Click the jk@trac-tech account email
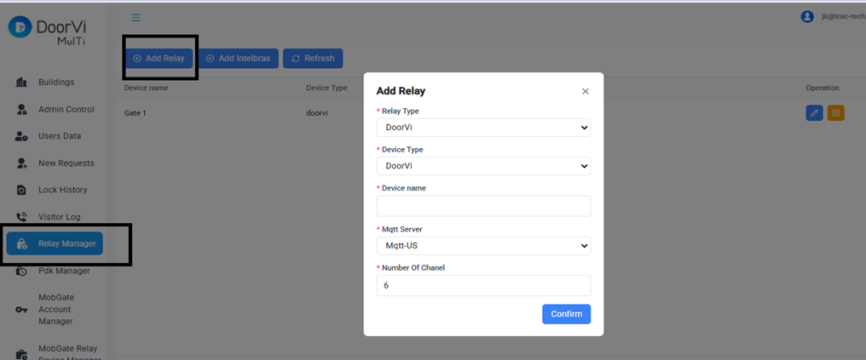The width and height of the screenshot is (866, 360). click(x=843, y=17)
